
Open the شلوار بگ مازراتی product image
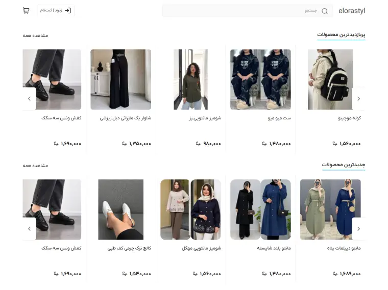tap(121, 80)
